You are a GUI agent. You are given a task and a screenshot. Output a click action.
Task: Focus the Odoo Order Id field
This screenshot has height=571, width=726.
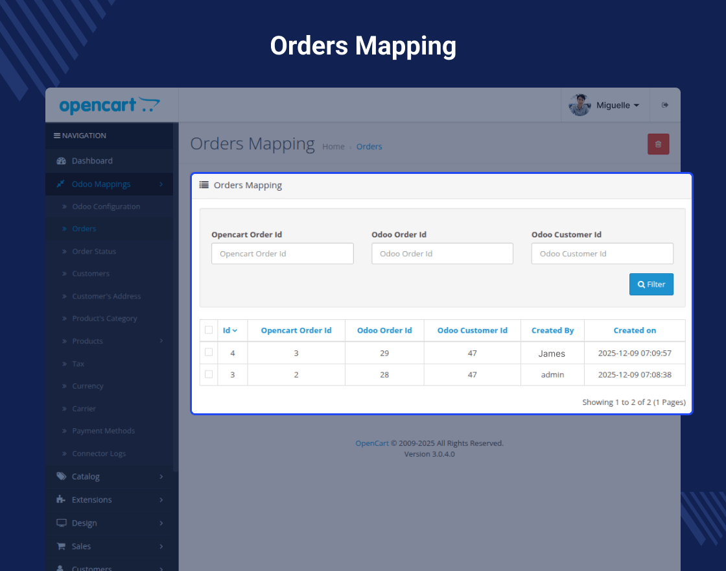[442, 254]
